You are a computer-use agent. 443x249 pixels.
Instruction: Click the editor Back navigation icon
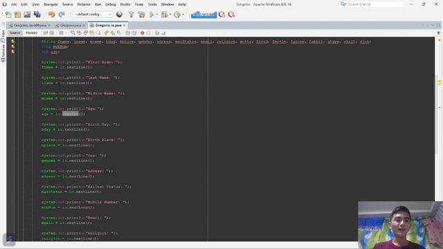tap(52, 33)
